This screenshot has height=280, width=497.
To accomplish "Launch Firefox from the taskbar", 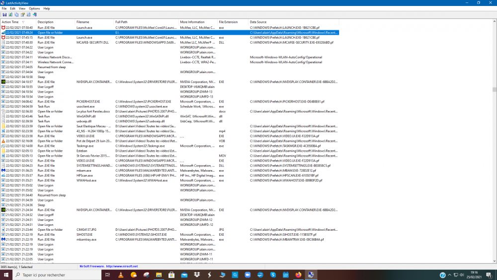I will point(298,275).
